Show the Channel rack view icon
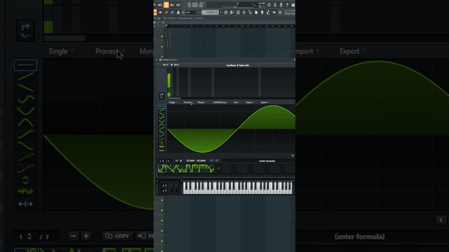This screenshot has height=252, width=449. point(238,12)
